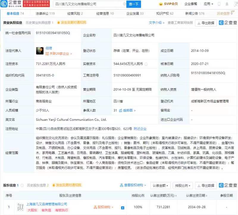
Task: Select the 成立日期 value 2014-10-09
Action: point(200,51)
